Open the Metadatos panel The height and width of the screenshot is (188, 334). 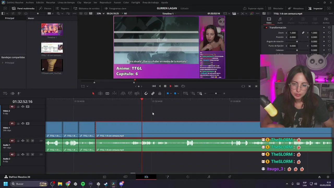(x=296, y=8)
